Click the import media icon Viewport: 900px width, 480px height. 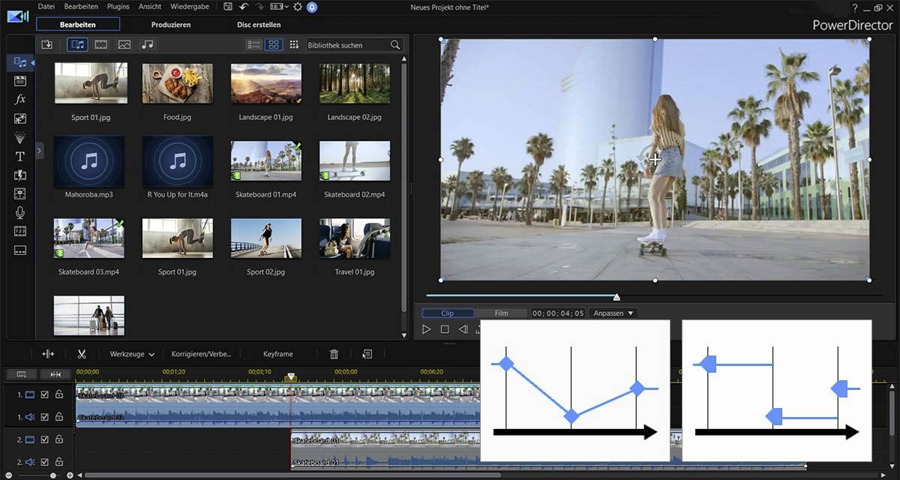(x=46, y=45)
